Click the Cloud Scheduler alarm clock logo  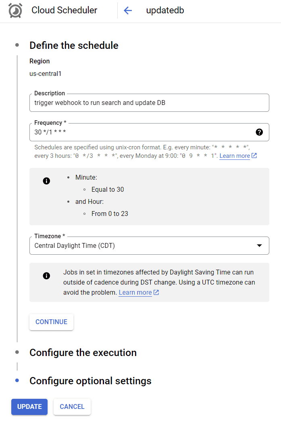[x=16, y=10]
